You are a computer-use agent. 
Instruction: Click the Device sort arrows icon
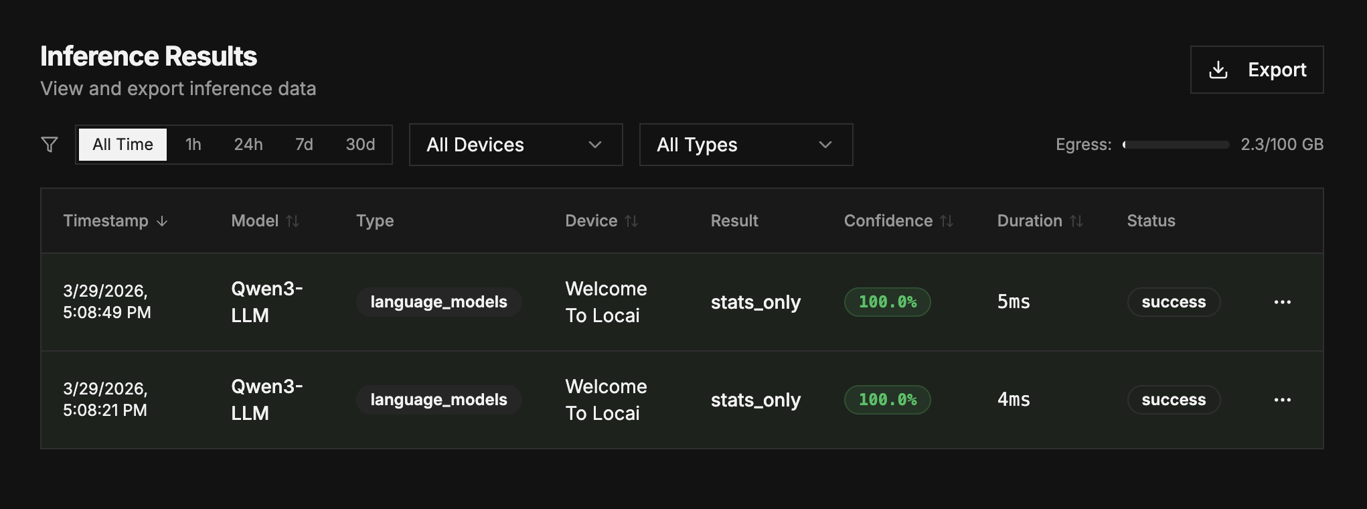[x=631, y=221]
